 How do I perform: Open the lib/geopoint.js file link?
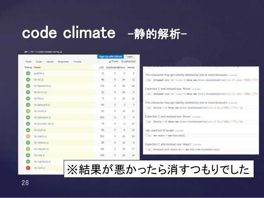[42, 105]
